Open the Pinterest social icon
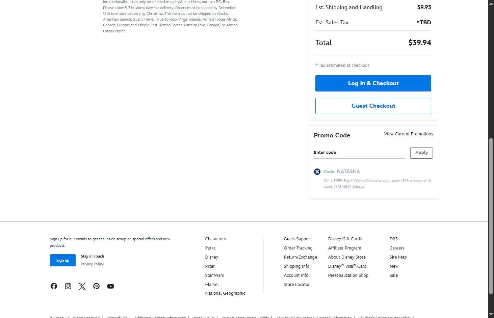This screenshot has height=318, width=494. [x=96, y=286]
